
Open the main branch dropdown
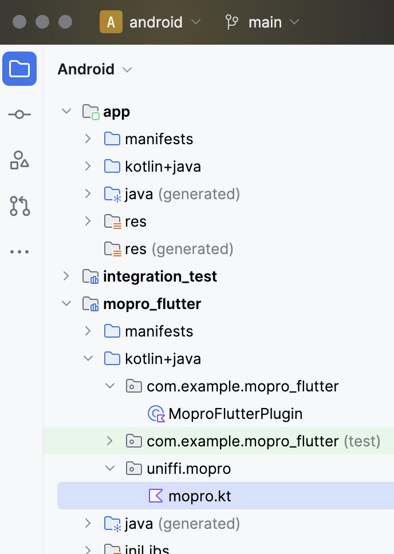(x=294, y=22)
